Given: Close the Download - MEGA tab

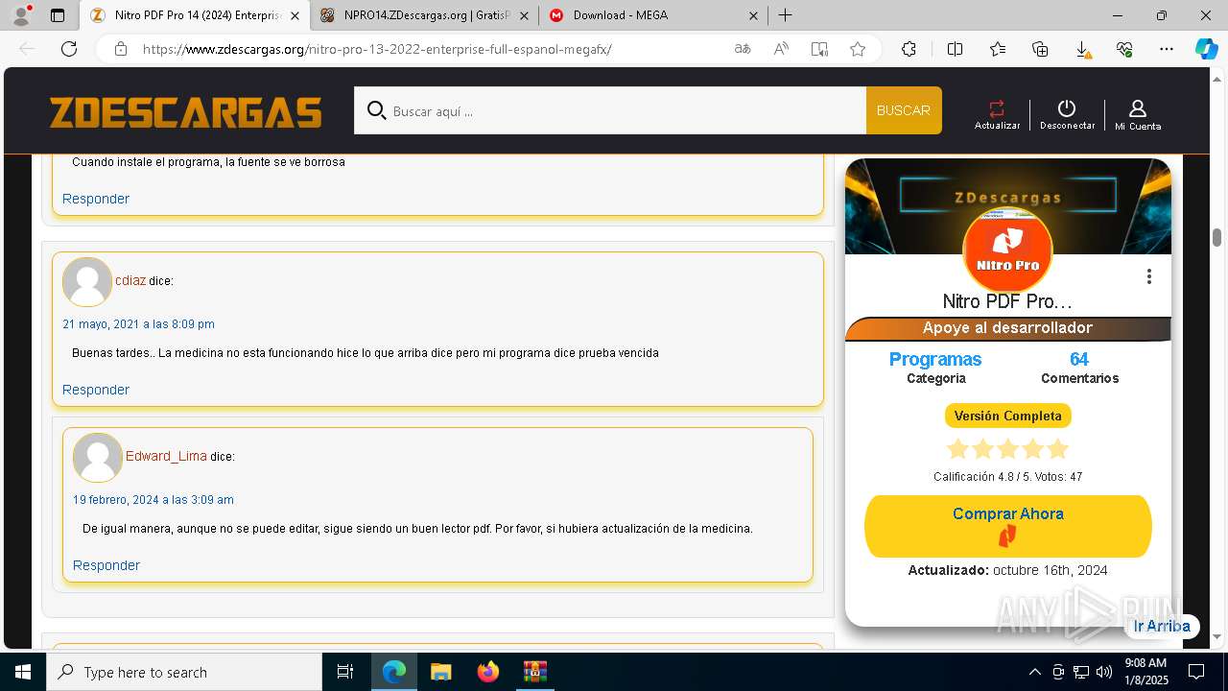Looking at the screenshot, I should coord(753,15).
